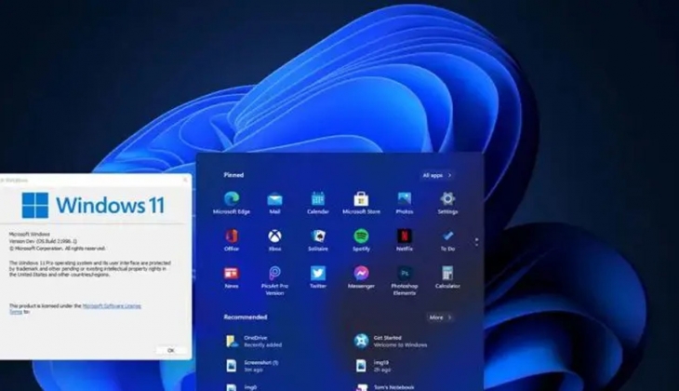The image size is (679, 391).
Task: Open Microsoft Store
Action: click(x=361, y=203)
